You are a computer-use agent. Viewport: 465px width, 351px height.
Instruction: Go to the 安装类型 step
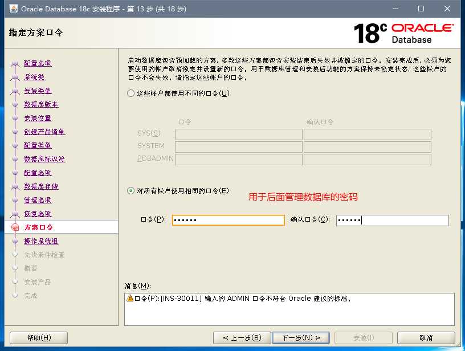click(38, 91)
